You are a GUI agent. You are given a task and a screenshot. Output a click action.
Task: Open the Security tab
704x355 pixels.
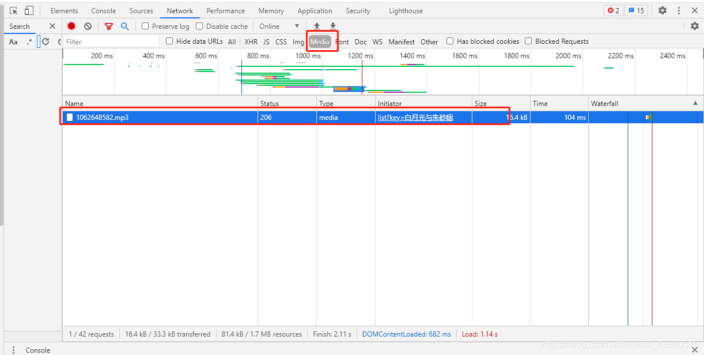click(x=358, y=10)
